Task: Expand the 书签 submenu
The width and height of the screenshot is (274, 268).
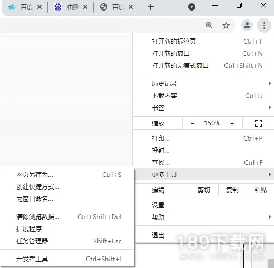Action: 204,107
